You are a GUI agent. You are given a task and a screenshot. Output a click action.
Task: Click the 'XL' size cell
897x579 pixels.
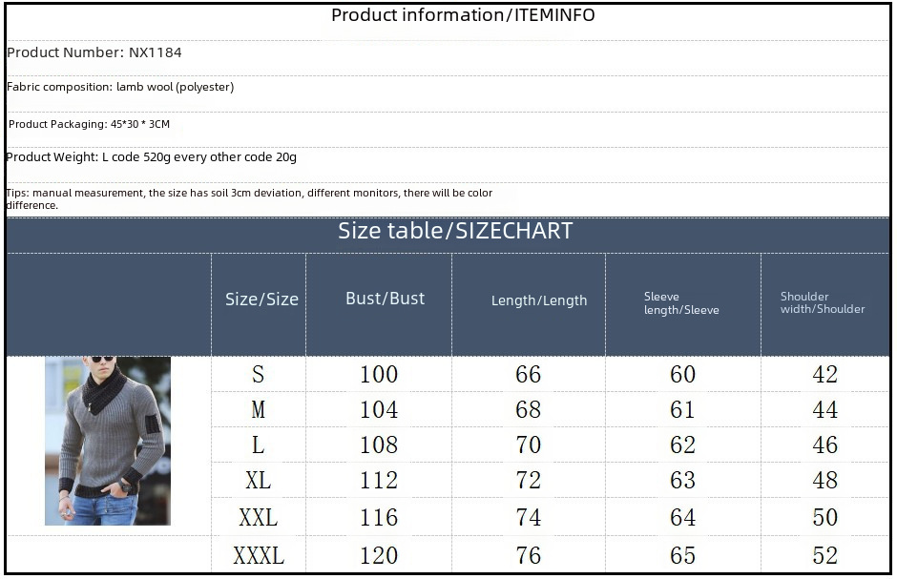click(x=258, y=480)
